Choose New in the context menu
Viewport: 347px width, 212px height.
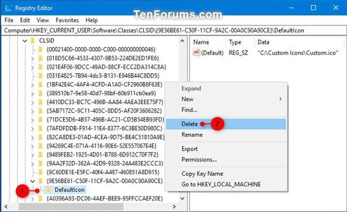pos(226,99)
